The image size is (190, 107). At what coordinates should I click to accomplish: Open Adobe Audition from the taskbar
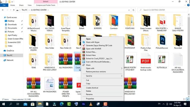(83, 104)
